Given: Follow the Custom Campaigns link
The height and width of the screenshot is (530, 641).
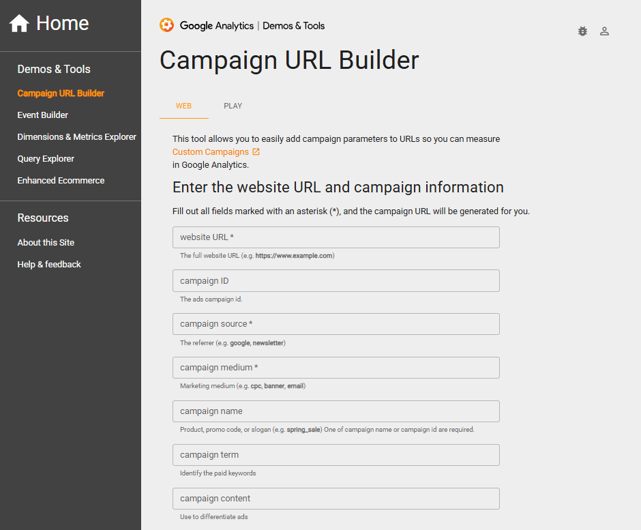Looking at the screenshot, I should (x=211, y=151).
